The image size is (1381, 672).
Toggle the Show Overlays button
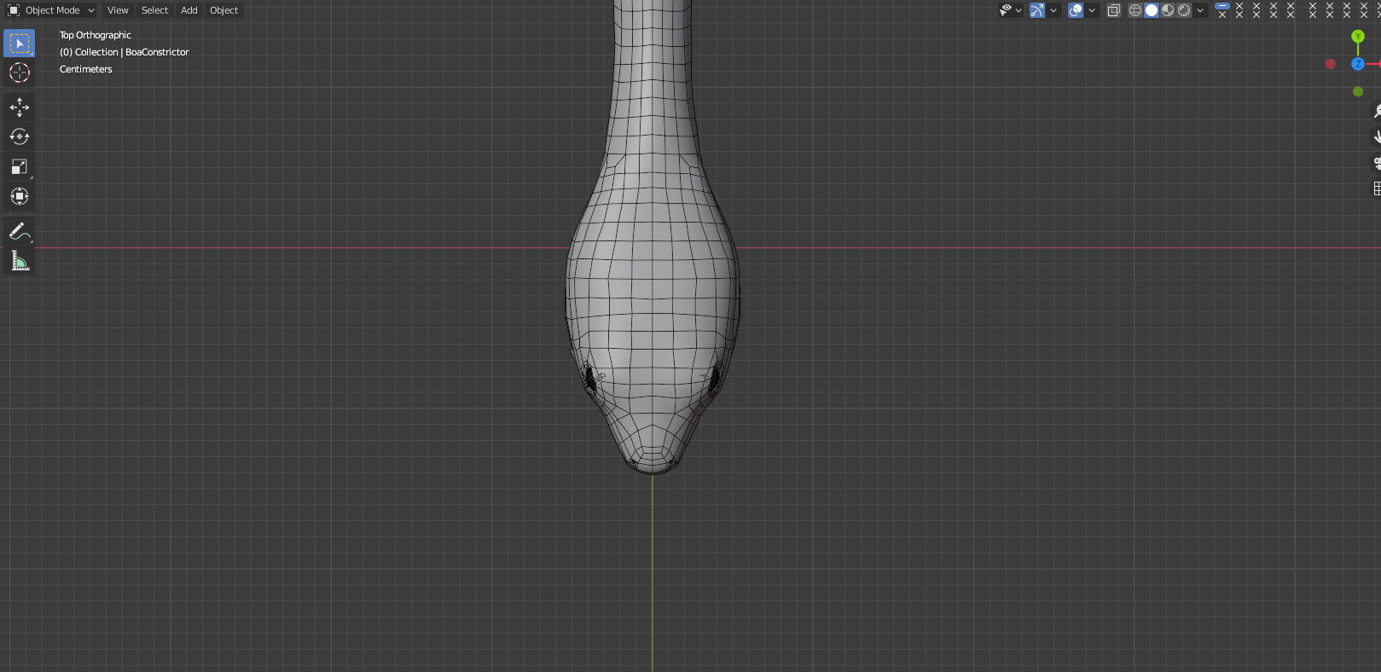click(1076, 10)
